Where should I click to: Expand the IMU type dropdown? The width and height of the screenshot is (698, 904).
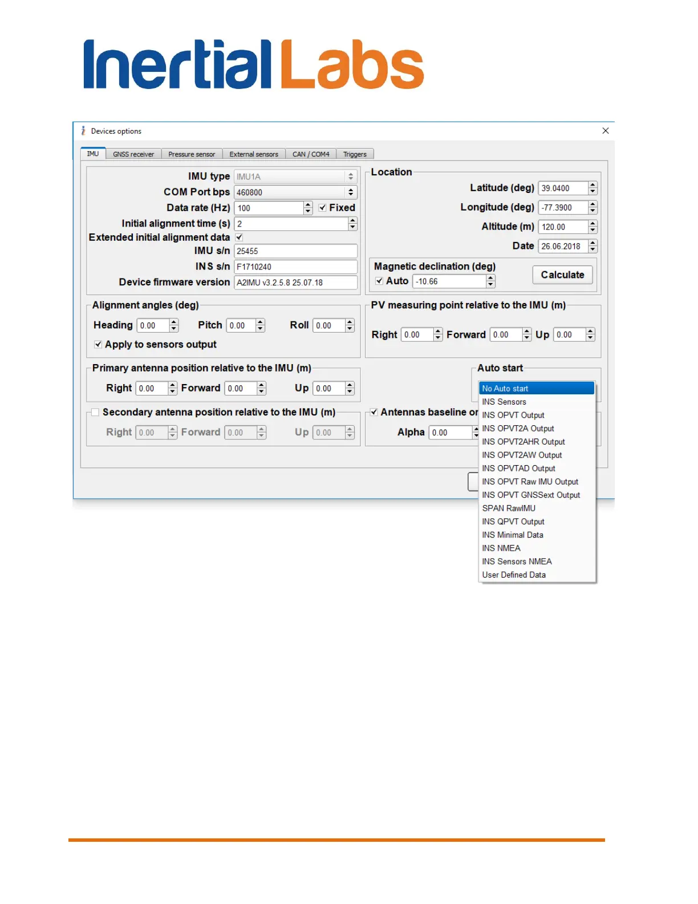pyautogui.click(x=295, y=176)
